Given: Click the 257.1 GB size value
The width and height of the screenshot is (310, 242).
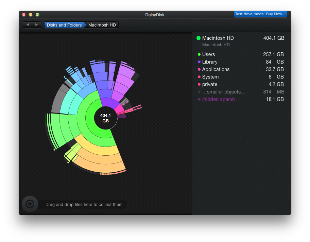Looking at the screenshot, I should pyautogui.click(x=273, y=54).
